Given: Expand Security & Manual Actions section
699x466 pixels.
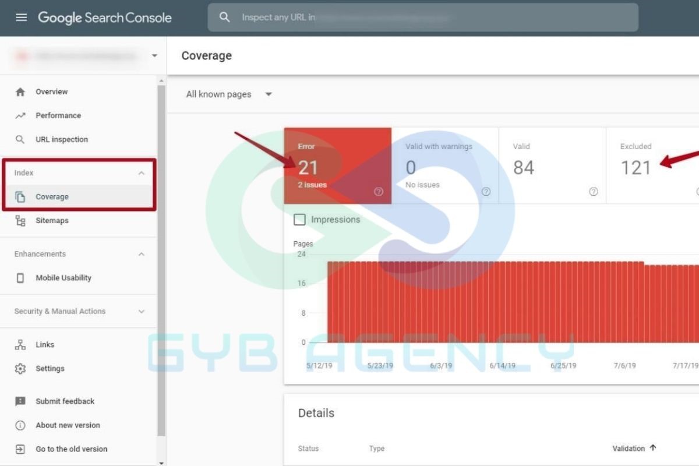Looking at the screenshot, I should (142, 312).
